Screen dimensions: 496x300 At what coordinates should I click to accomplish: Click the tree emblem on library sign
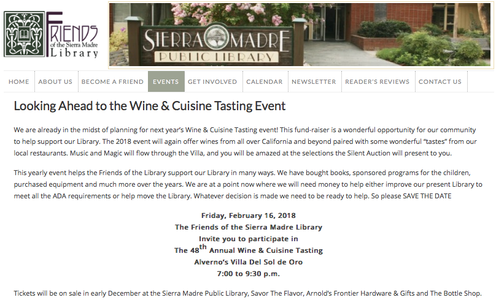tap(216, 38)
